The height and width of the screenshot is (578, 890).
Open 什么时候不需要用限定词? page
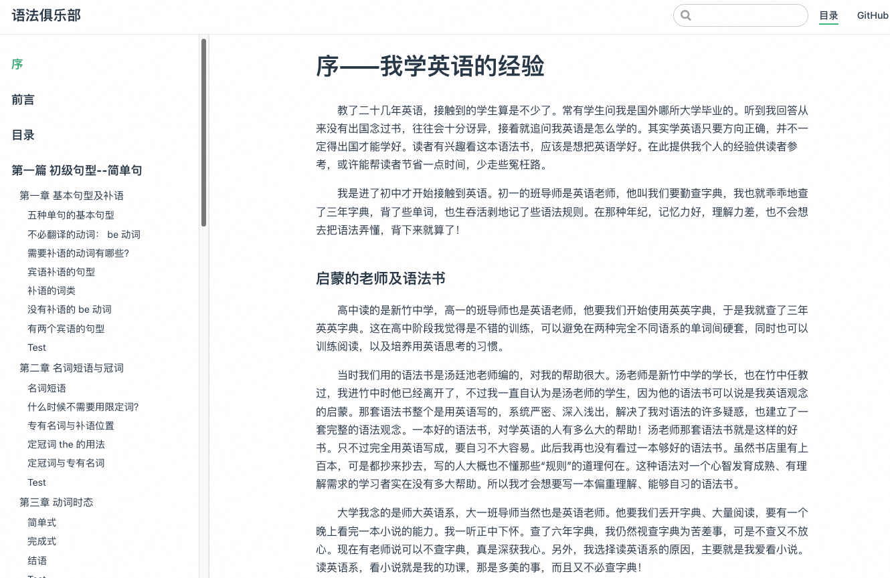(x=83, y=407)
